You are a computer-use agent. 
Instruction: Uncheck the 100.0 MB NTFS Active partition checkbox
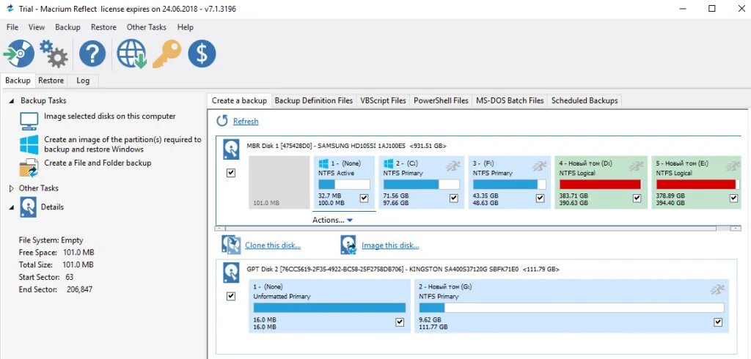pyautogui.click(x=364, y=198)
